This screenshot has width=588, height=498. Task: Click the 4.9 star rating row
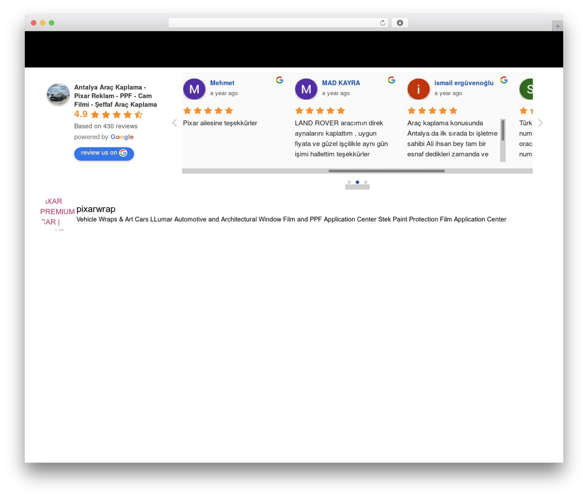(x=108, y=114)
